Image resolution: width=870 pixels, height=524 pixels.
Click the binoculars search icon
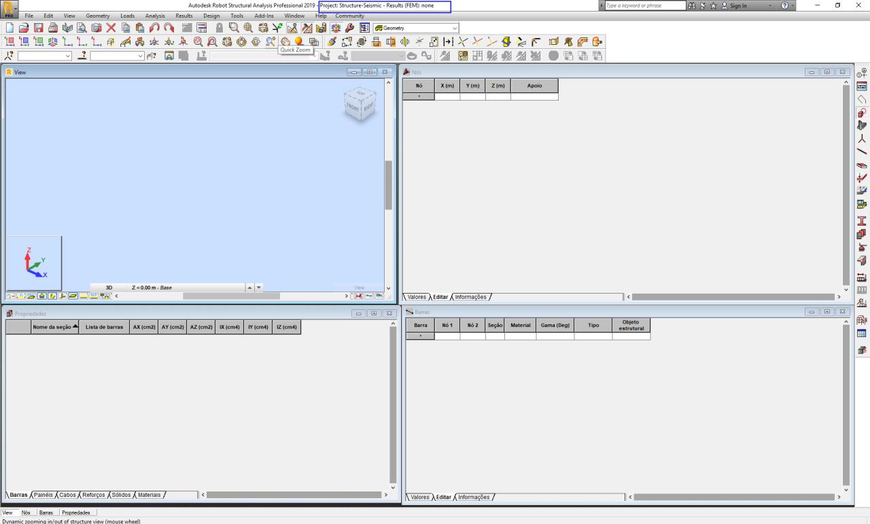[693, 5]
